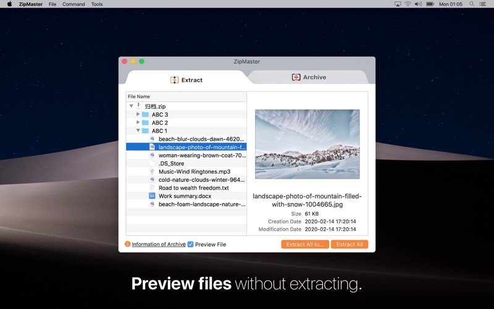Click the snowy mountain preview image
The height and width of the screenshot is (309, 494).
click(307, 144)
